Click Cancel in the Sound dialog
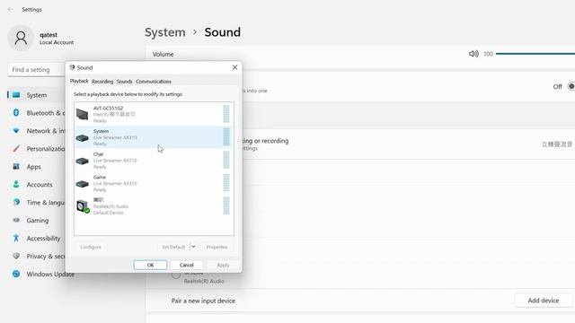Viewport: 575px width, 323px height. click(187, 265)
